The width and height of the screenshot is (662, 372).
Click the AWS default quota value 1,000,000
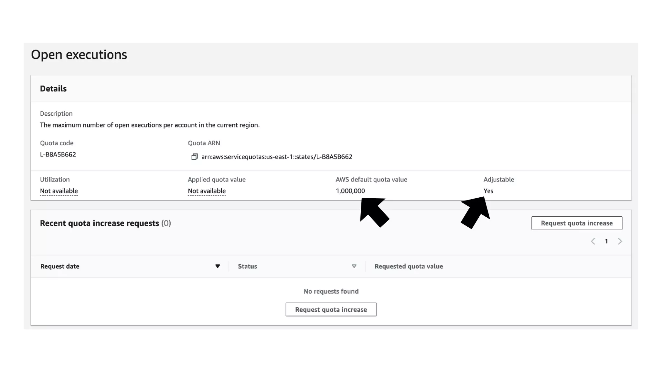pos(350,191)
